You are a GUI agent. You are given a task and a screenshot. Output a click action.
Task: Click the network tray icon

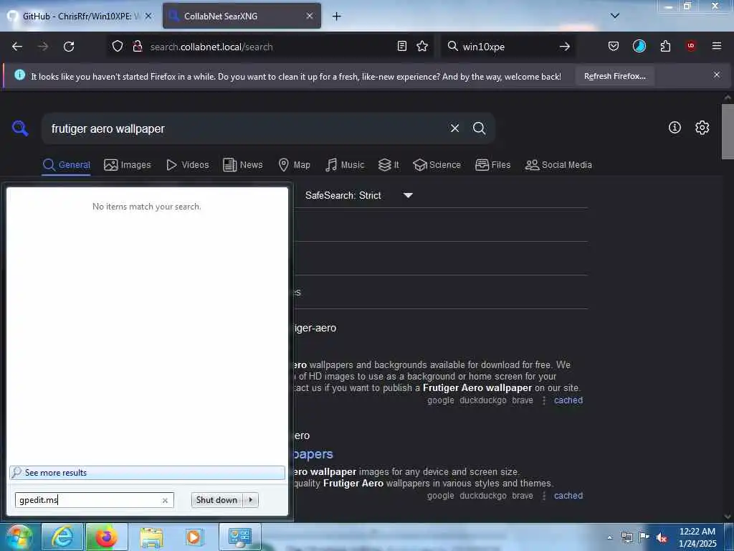pos(626,537)
